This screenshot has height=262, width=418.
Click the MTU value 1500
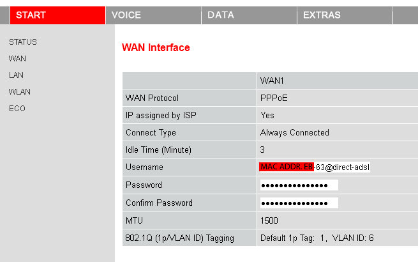[269, 220]
